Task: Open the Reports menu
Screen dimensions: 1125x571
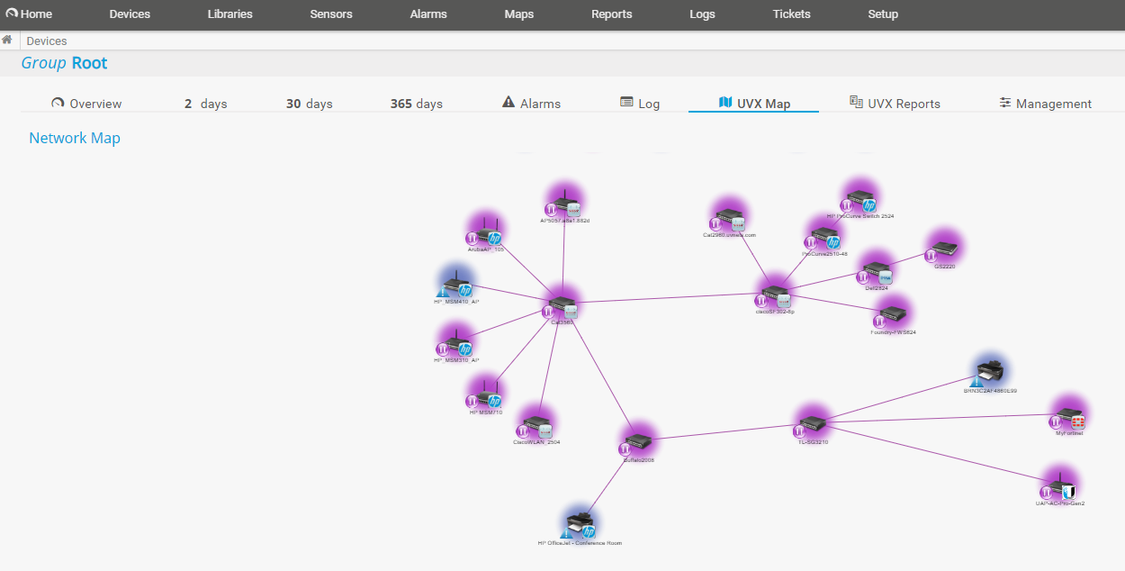Action: click(x=612, y=14)
